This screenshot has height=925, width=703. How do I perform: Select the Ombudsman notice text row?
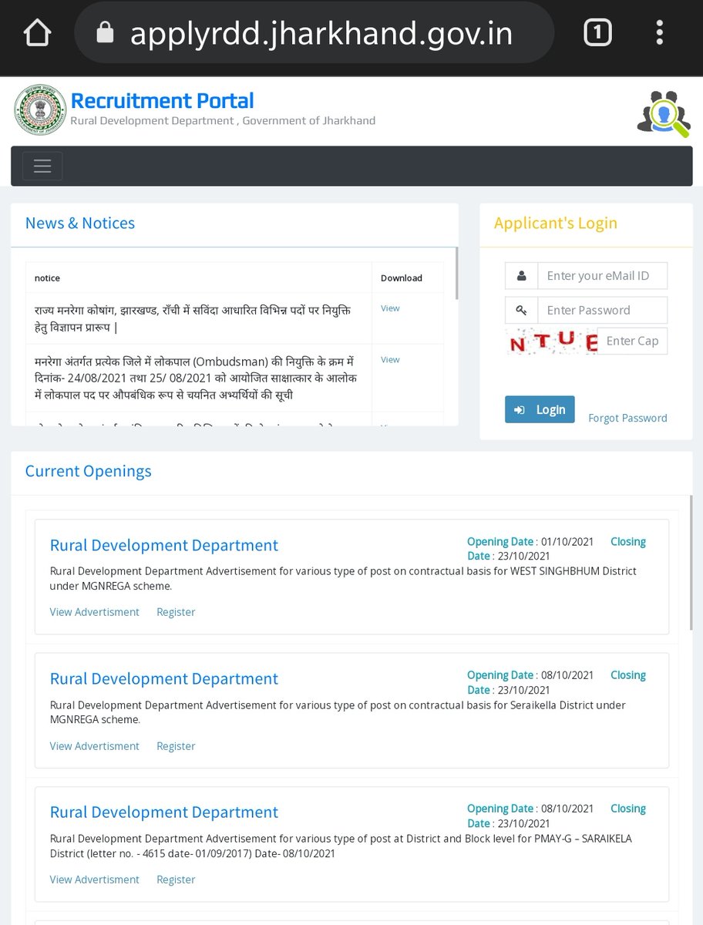click(196, 378)
